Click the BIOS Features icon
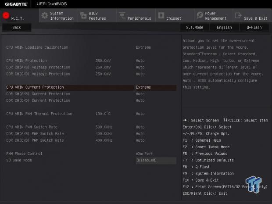272x204 pixels. pos(83,16)
